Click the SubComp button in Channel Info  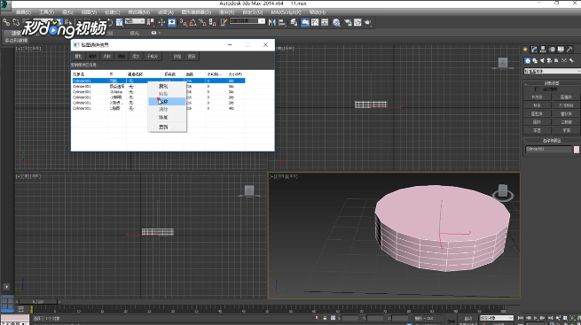pos(153,56)
